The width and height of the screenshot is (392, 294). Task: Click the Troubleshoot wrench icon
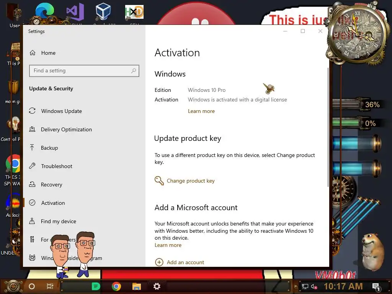(32, 166)
